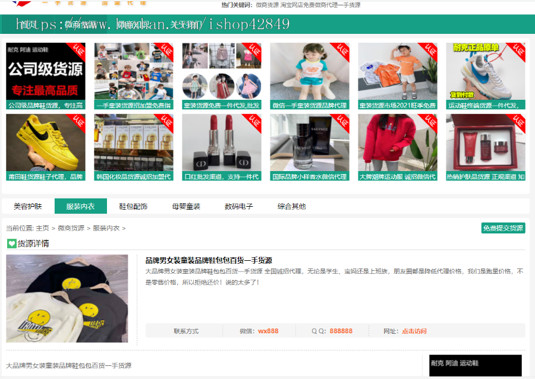Click the bottom line 大品牌男女装童装品牌鞋包包百货一手货源
This screenshot has width=535, height=379.
[68, 365]
